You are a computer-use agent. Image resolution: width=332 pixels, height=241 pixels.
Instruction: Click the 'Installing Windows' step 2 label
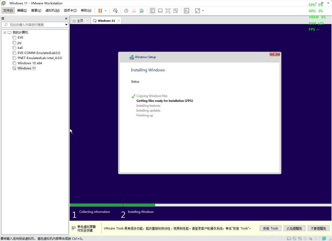tap(141, 212)
